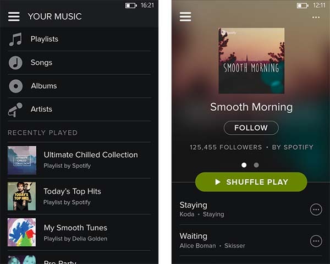
Task: Tap the Artists microphone icon
Action: (15, 109)
